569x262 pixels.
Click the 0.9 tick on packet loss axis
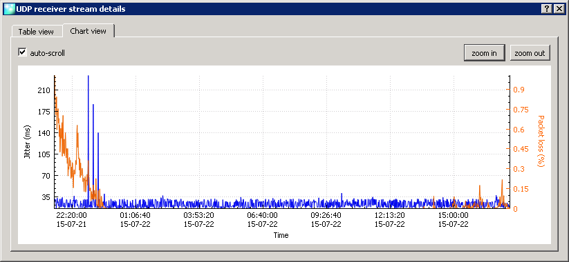(x=519, y=90)
